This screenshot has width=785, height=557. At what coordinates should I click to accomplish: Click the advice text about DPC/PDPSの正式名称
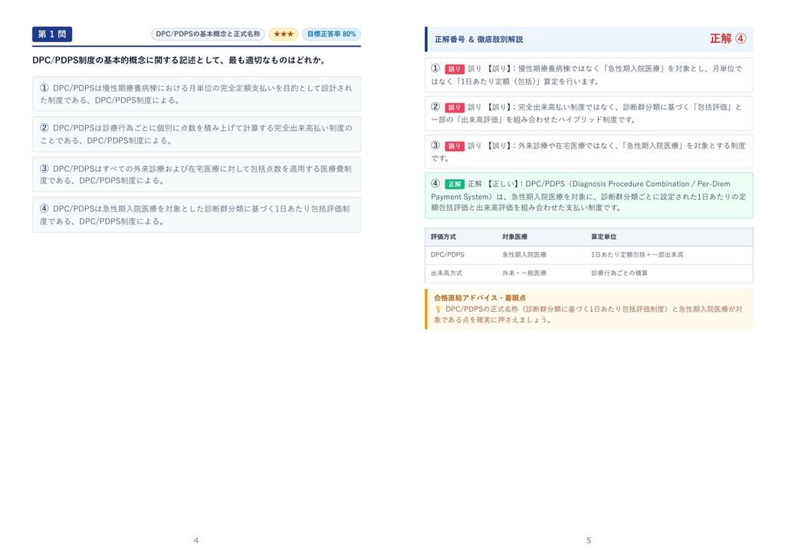[588, 314]
